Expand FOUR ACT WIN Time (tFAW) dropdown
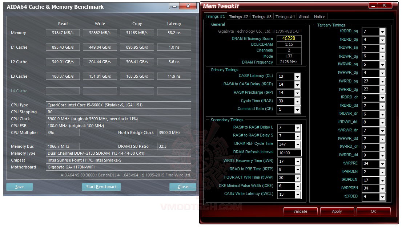The height and width of the screenshot is (228, 402). pyautogui.click(x=298, y=178)
